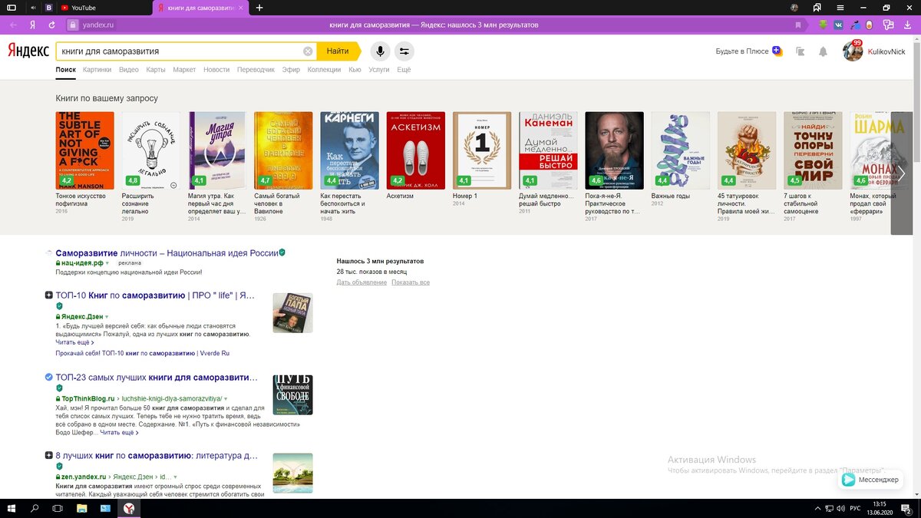Click the lock site-security icon in address bar
This screenshot has height=518, width=921.
click(x=73, y=25)
